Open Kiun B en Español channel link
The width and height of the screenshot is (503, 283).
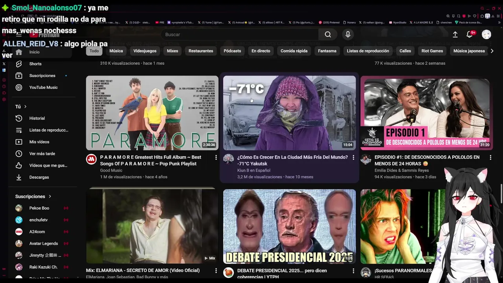pyautogui.click(x=253, y=171)
